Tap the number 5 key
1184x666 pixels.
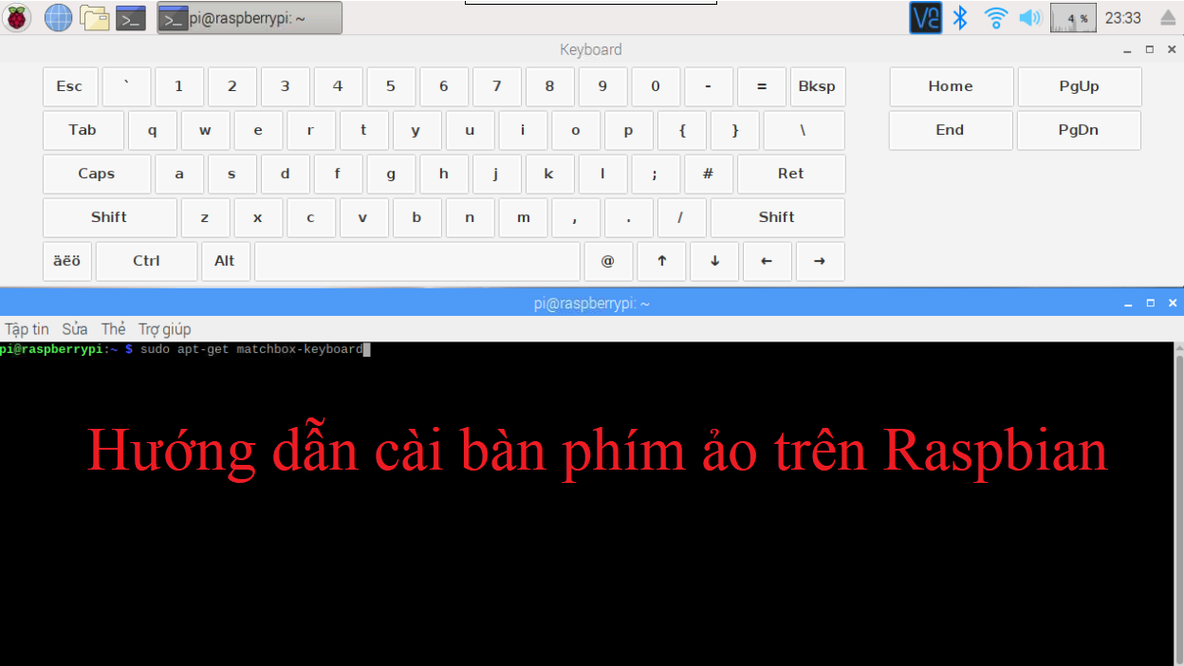coord(391,86)
